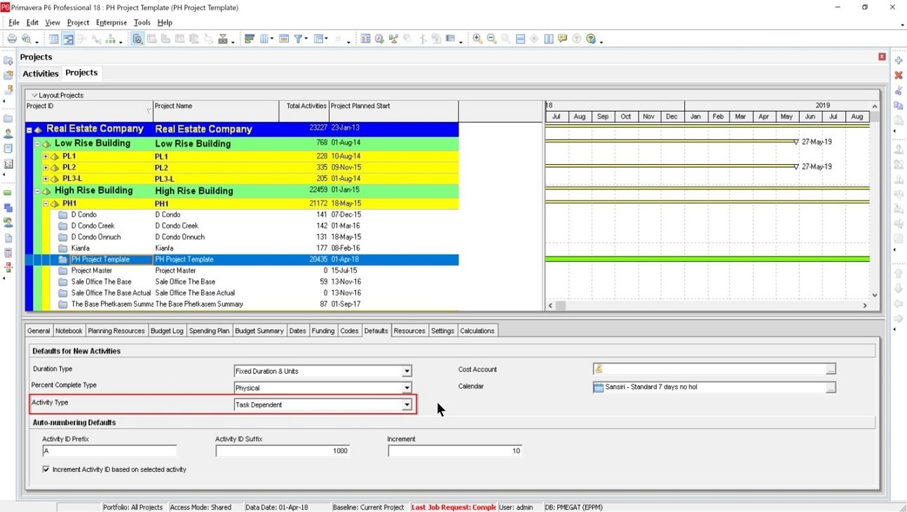Click the Calendar browse ellipsis button
This screenshot has height=512, width=907.
pos(831,387)
